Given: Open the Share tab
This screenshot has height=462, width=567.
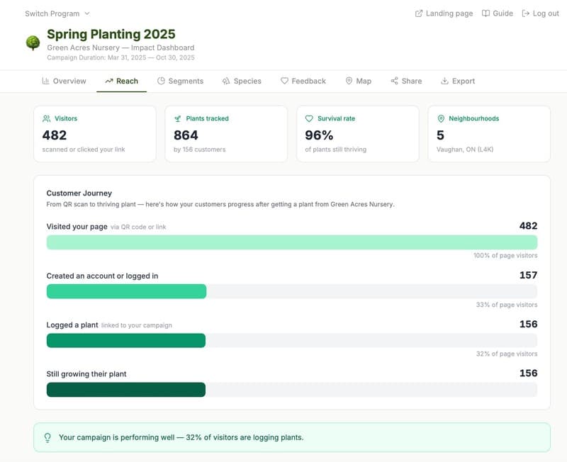Looking at the screenshot, I should point(405,81).
